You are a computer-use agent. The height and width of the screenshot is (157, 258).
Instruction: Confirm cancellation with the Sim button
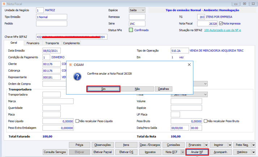[103, 89]
